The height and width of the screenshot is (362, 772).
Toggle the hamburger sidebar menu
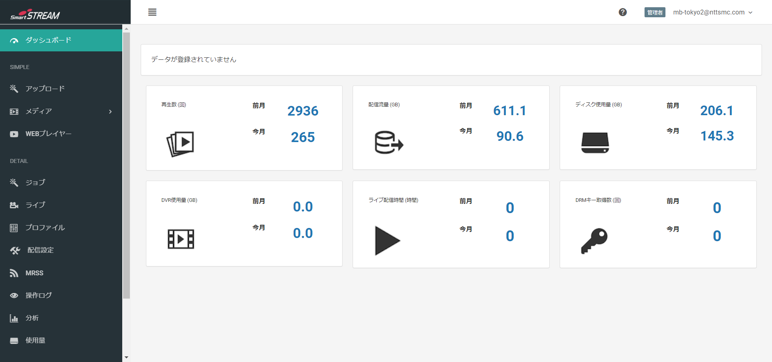(x=152, y=12)
